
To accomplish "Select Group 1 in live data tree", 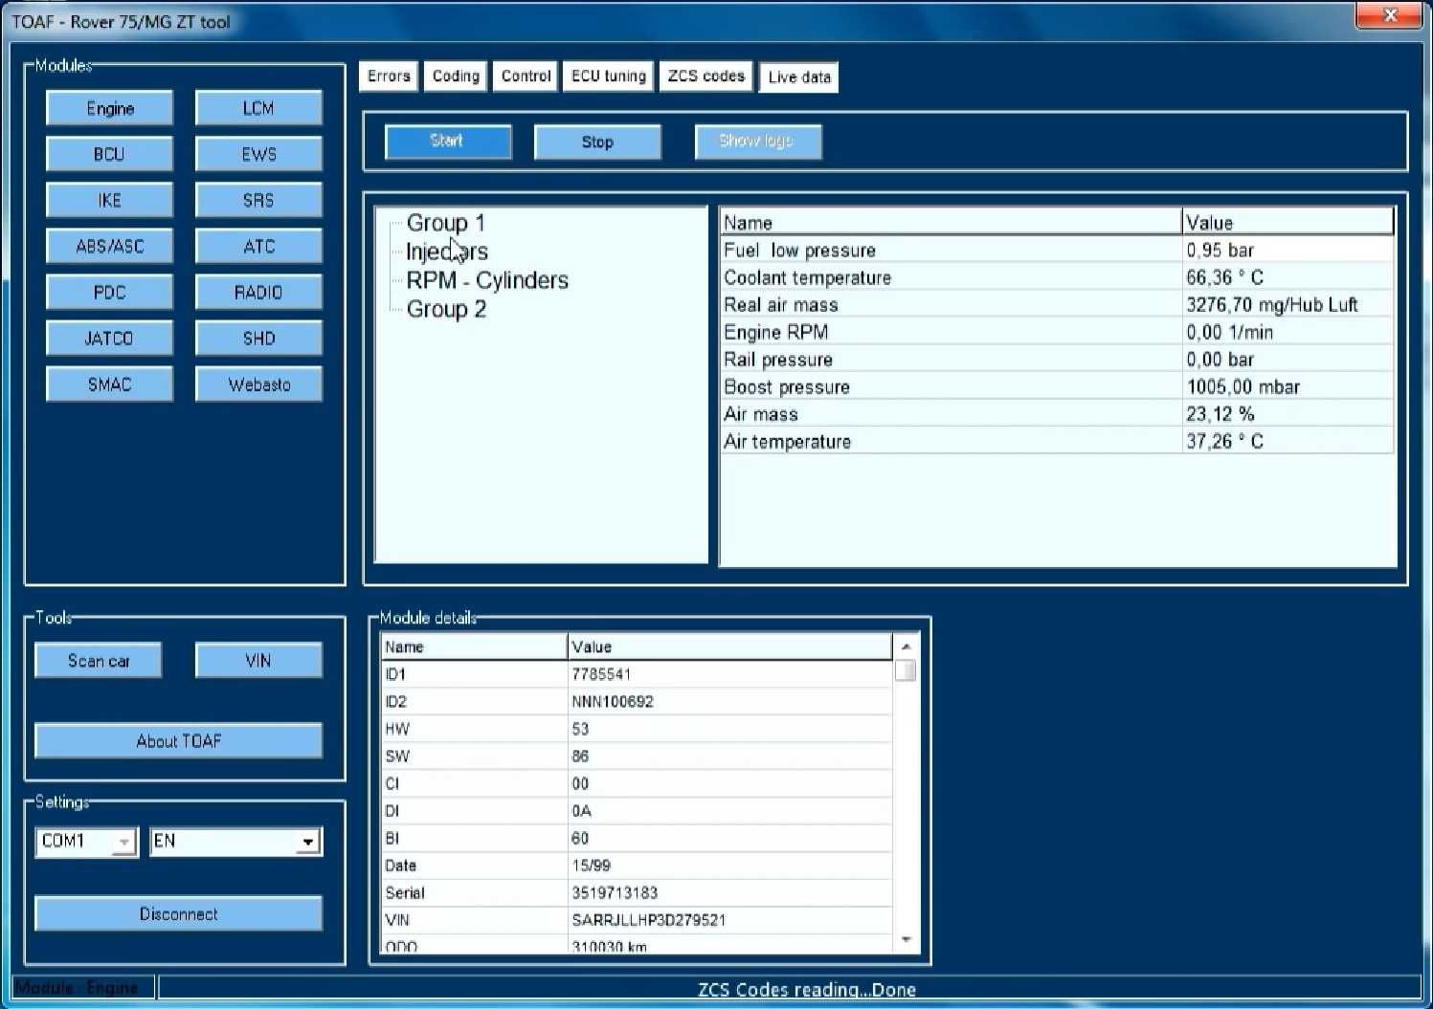I will point(445,223).
